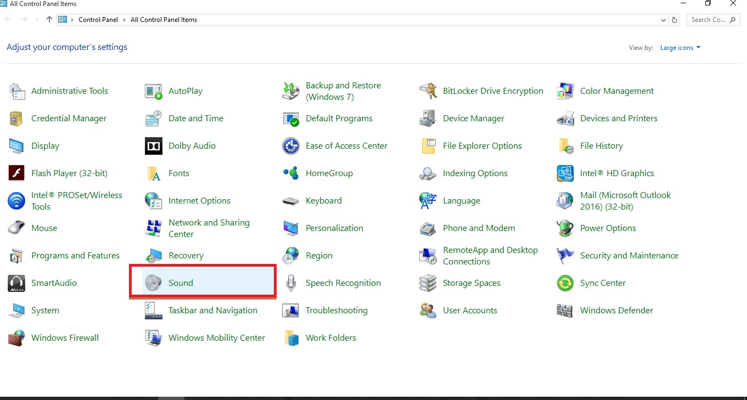This screenshot has width=747, height=400.
Task: Open the Flash Player (32-bit) icon
Action: click(17, 173)
